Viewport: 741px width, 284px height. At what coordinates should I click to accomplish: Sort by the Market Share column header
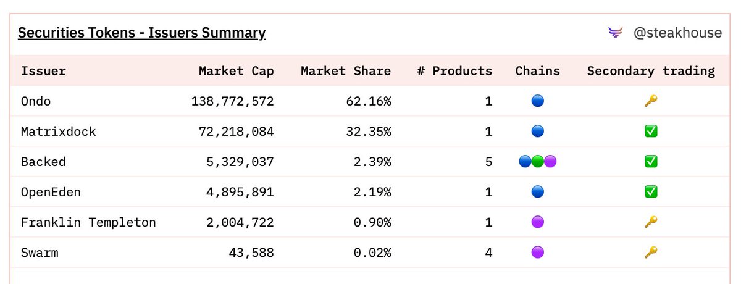pos(346,71)
